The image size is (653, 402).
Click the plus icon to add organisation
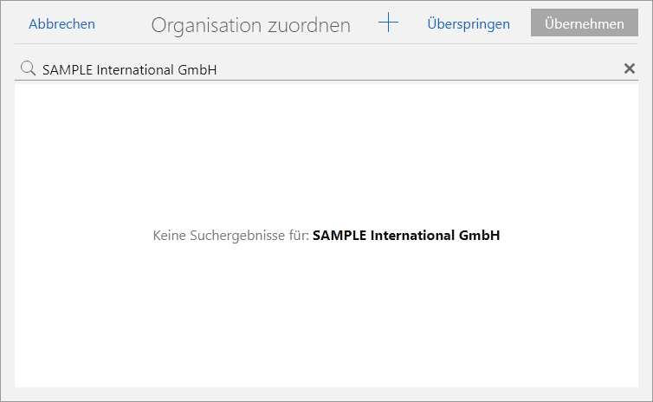click(x=388, y=24)
